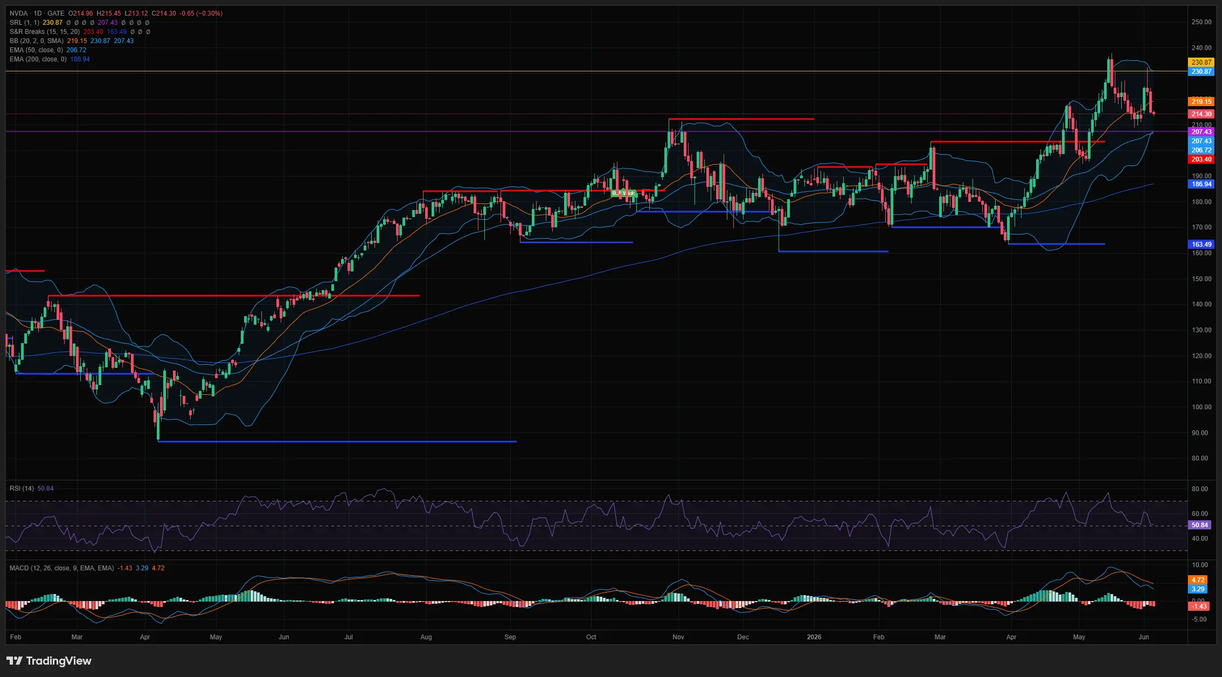Viewport: 1222px width, 677px height.
Task: Click the 2026 label on time axis
Action: [814, 637]
